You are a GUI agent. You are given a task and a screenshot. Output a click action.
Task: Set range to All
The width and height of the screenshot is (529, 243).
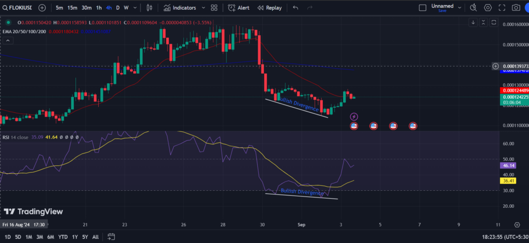(96, 237)
